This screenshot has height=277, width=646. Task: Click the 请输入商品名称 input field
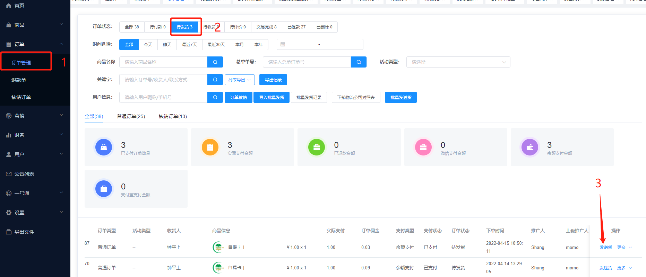pos(163,62)
